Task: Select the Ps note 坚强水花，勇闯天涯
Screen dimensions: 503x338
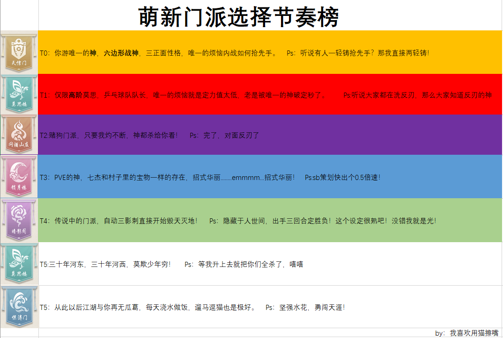Action: (305, 308)
